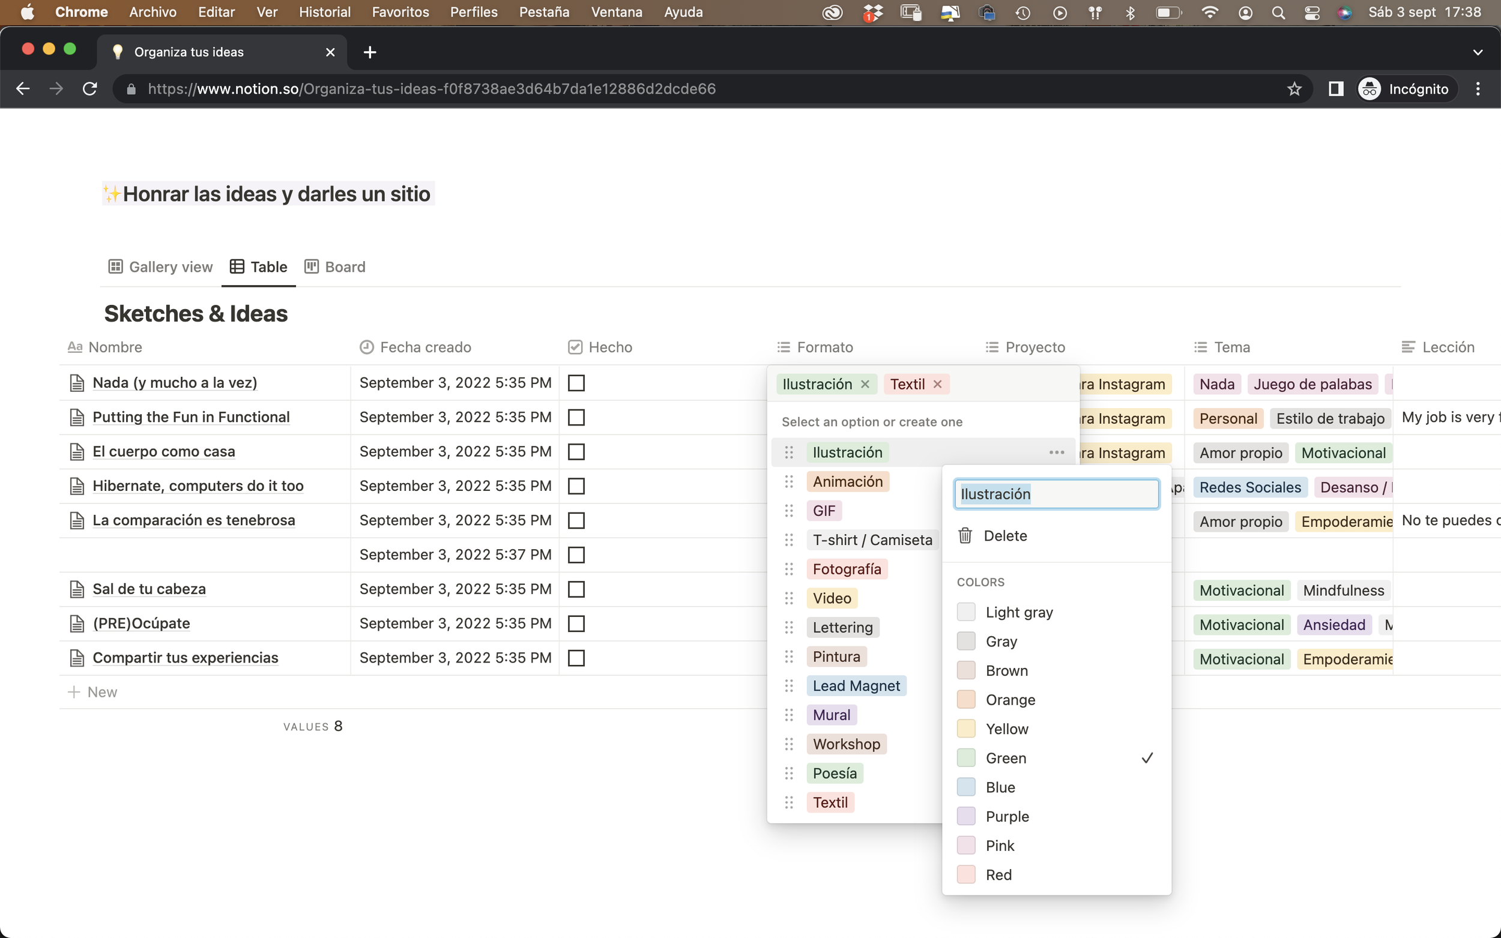Toggle Hecho checkbox for Compartir tus experiencias
The height and width of the screenshot is (938, 1501).
point(576,658)
